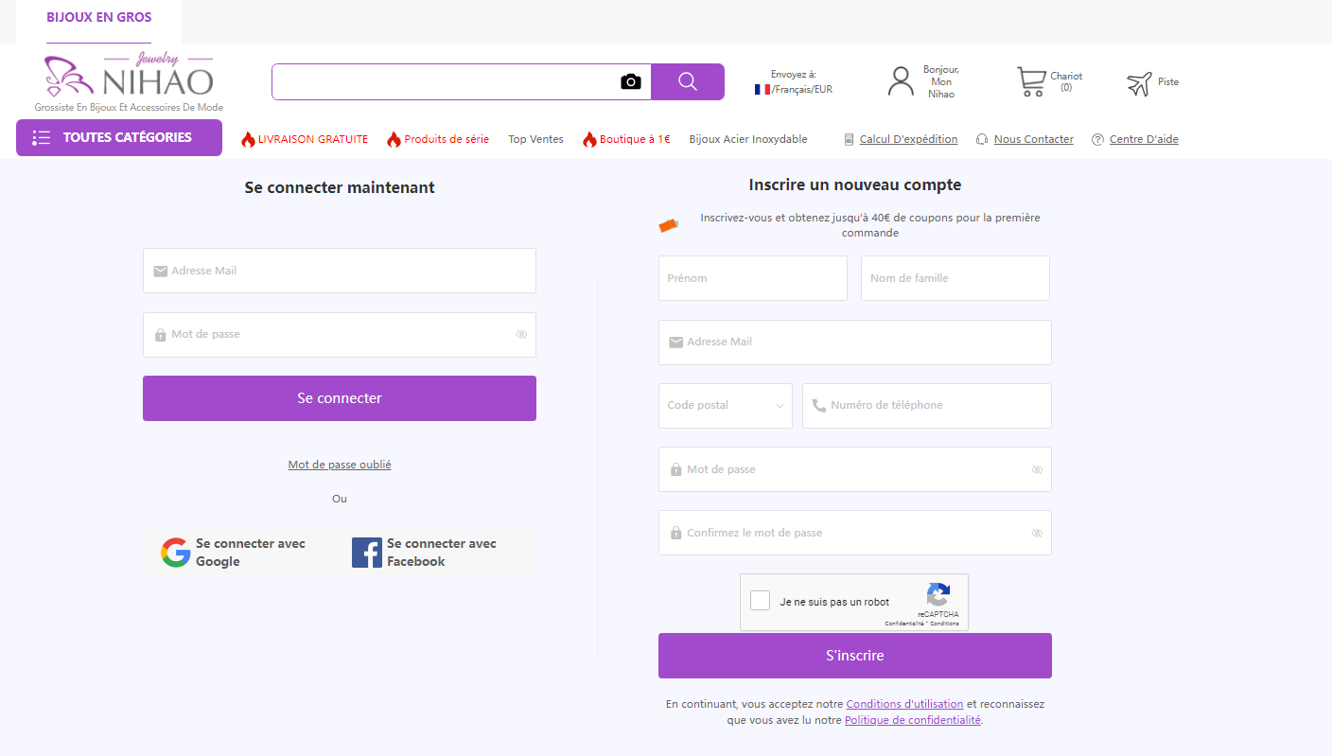This screenshot has height=756, width=1332.
Task: Focus the Nom de famille field
Action: (x=955, y=278)
